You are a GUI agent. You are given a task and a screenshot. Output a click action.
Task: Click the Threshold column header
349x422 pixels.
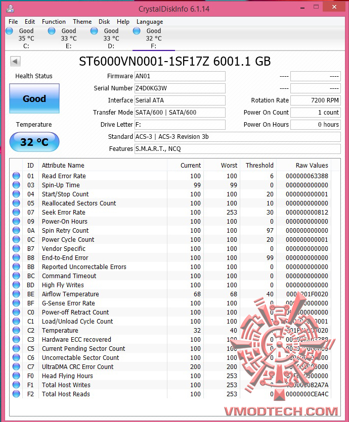[x=258, y=165]
